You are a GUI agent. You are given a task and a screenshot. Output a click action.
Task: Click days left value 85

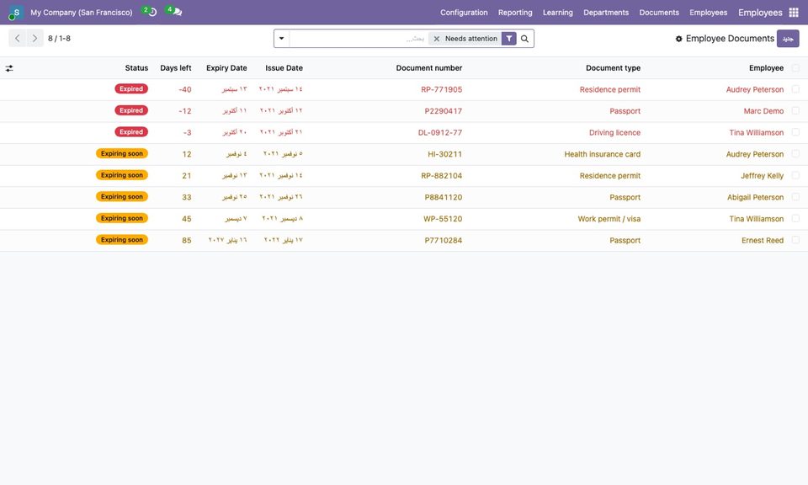click(x=187, y=241)
